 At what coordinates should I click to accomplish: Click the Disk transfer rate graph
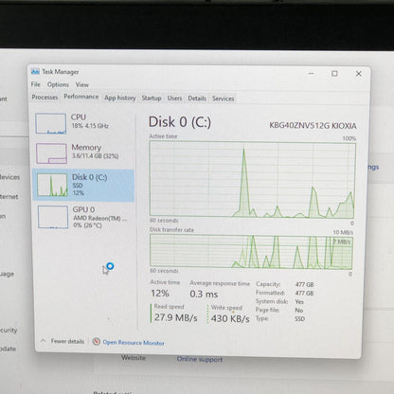click(x=251, y=252)
